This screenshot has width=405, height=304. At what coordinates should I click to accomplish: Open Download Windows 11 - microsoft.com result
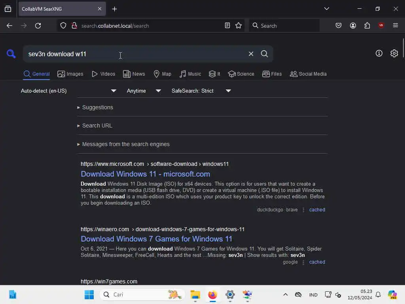[146, 174]
